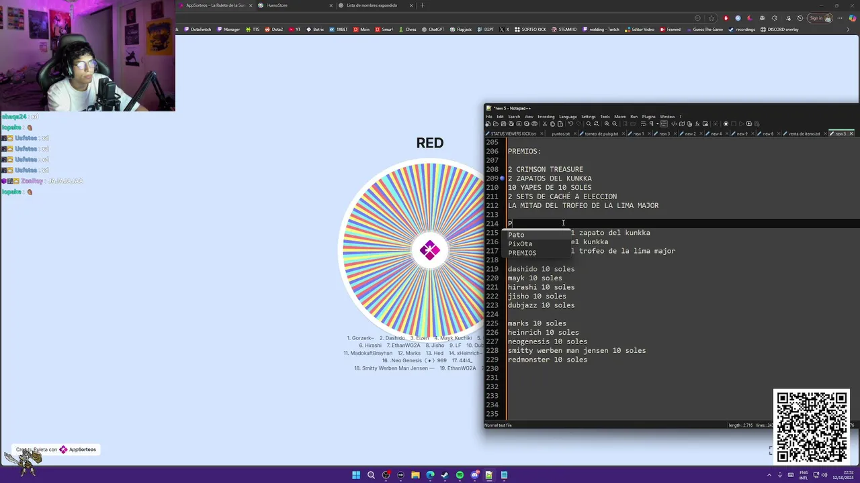Switch to torneo de pubg.txt tab
This screenshot has width=860, height=483.
click(x=602, y=133)
